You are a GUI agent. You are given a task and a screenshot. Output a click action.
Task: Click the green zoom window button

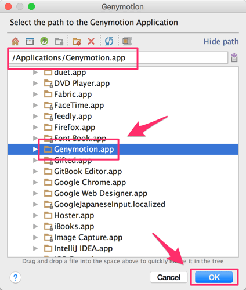(31, 6)
